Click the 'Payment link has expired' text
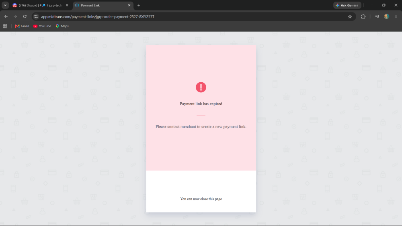Image resolution: width=402 pixels, height=226 pixels. [x=201, y=104]
